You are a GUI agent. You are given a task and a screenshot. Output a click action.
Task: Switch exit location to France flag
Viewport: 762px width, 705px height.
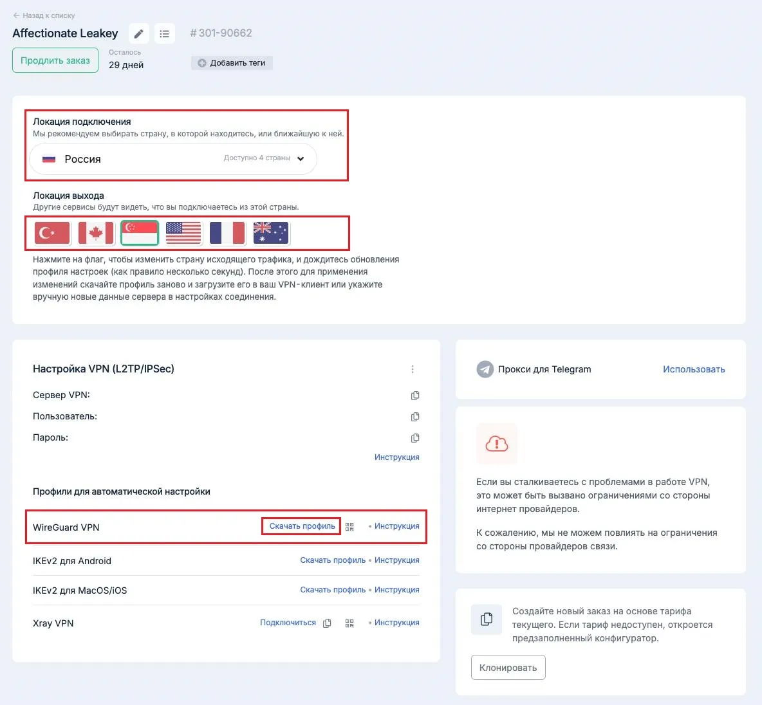[227, 233]
